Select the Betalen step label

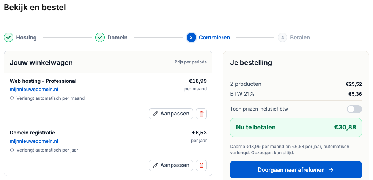tap(300, 38)
